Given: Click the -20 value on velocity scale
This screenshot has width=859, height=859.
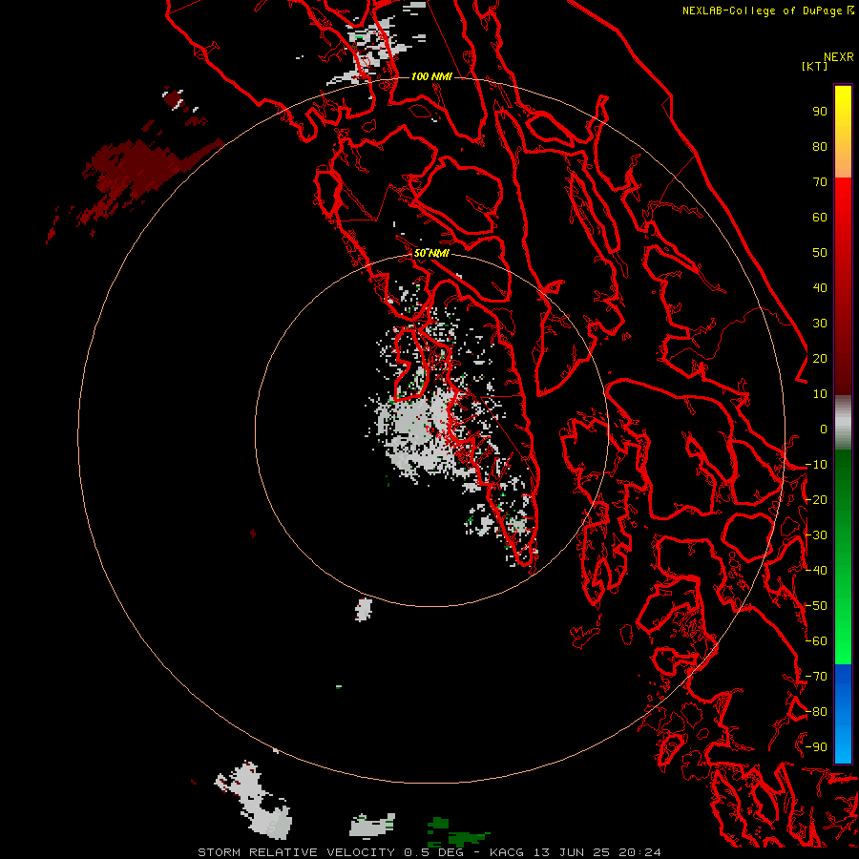Looking at the screenshot, I should tap(816, 499).
